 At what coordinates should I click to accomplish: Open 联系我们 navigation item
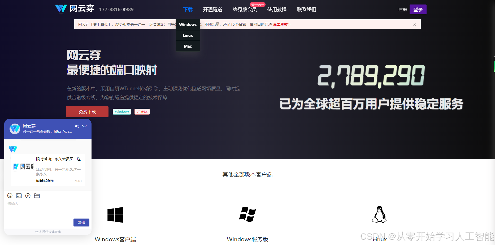click(307, 10)
